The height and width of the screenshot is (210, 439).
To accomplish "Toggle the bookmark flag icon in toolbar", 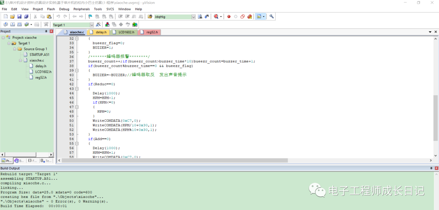I will [x=90, y=17].
